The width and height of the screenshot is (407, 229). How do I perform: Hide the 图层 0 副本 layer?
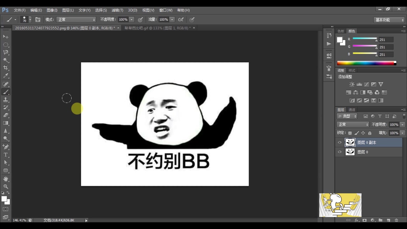point(340,142)
